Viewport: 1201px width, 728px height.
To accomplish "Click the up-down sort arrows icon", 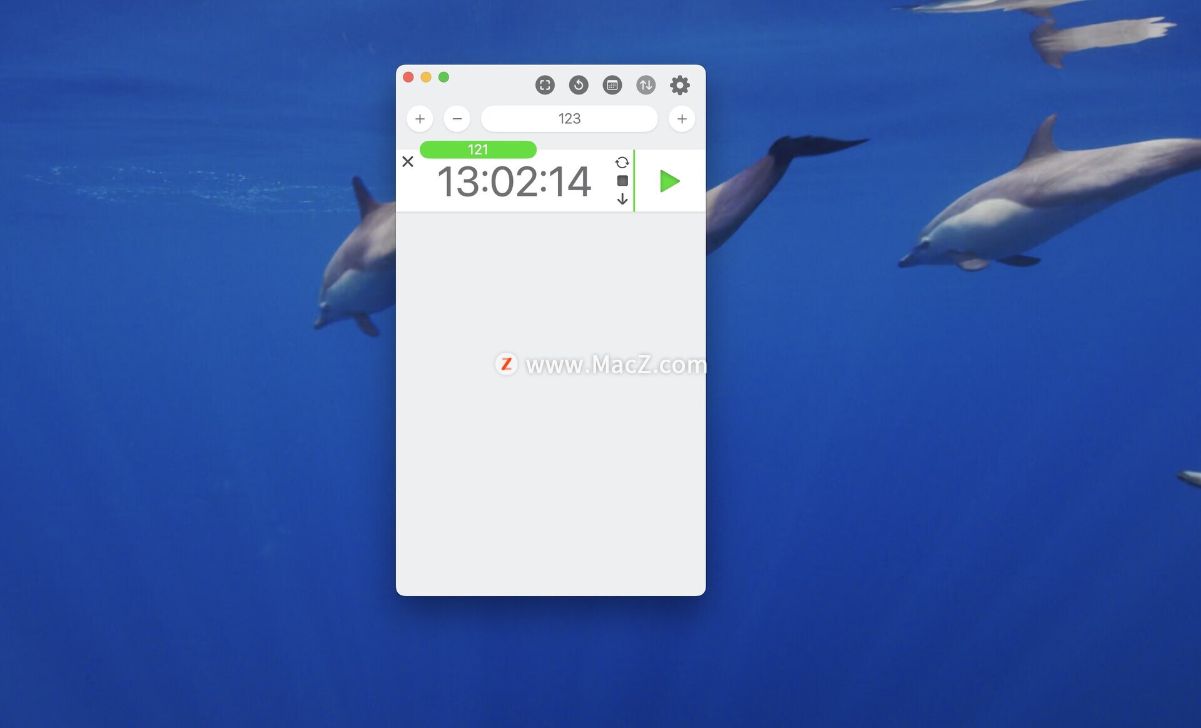I will pyautogui.click(x=646, y=85).
